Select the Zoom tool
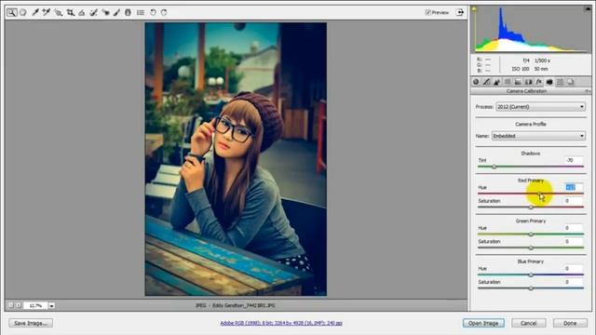 pos(12,12)
